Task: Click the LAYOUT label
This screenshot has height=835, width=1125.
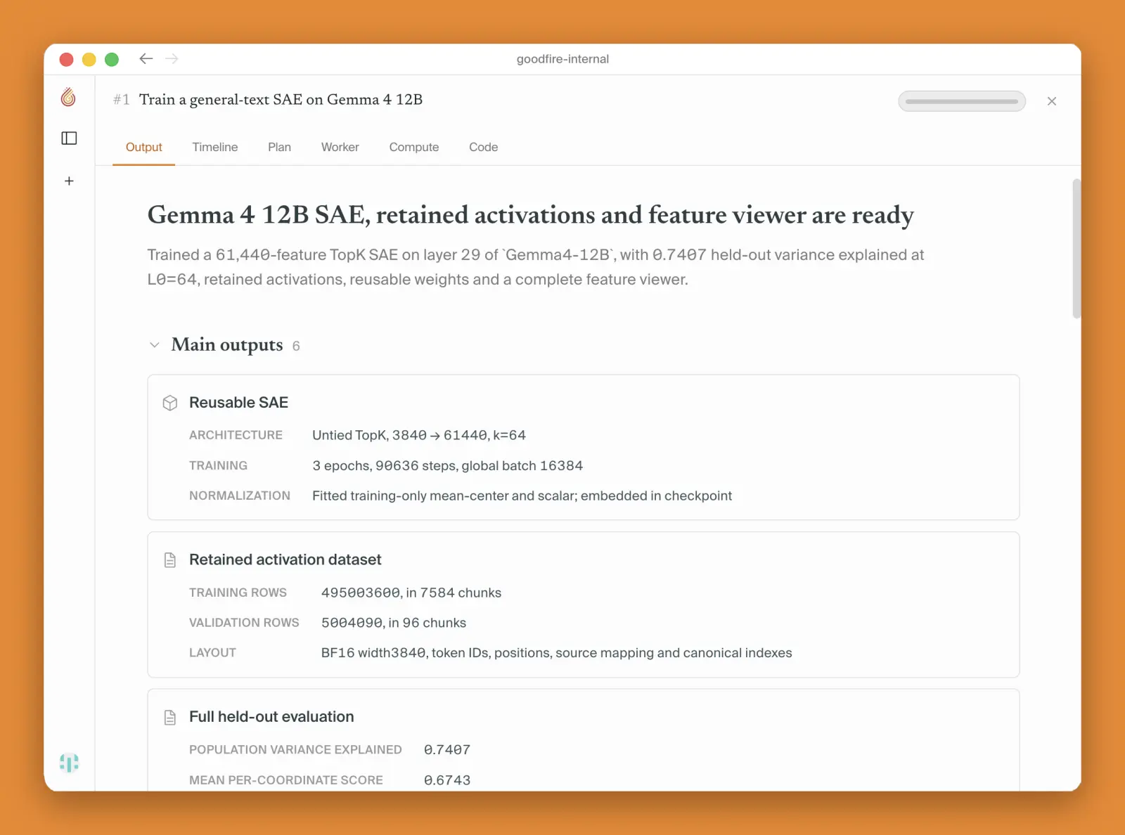Action: click(212, 653)
